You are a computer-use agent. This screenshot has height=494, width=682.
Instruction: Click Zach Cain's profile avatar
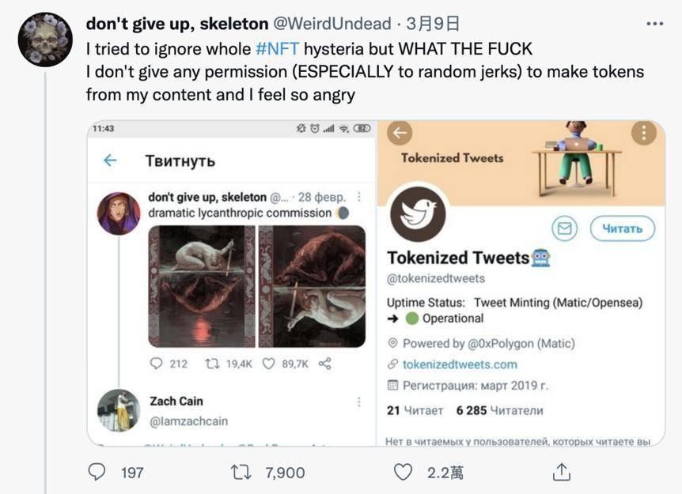click(x=119, y=410)
